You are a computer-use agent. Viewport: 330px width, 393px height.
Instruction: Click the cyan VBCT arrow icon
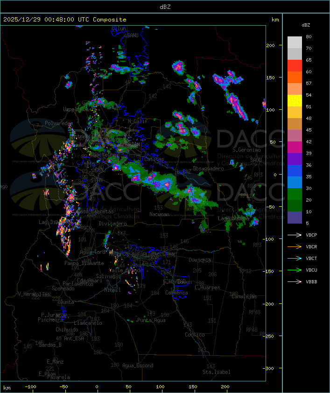pos(295,258)
